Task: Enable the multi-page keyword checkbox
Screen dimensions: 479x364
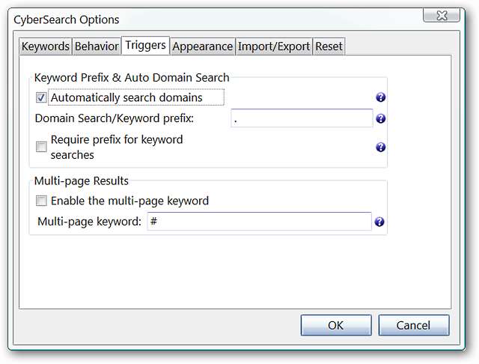Action: coord(41,201)
